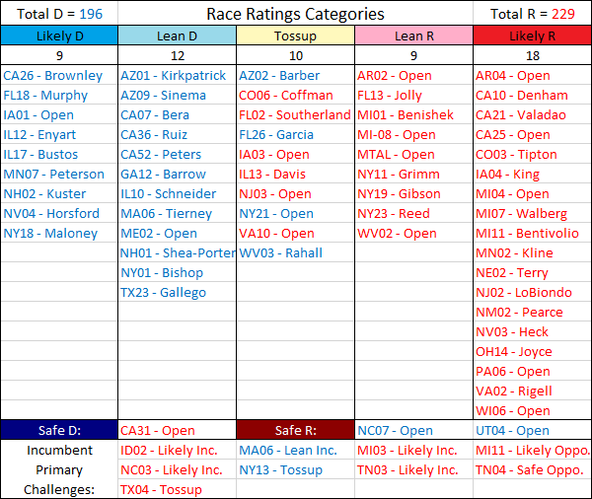Select the Likely D header cell
This screenshot has height=499, width=592.
pyautogui.click(x=59, y=36)
